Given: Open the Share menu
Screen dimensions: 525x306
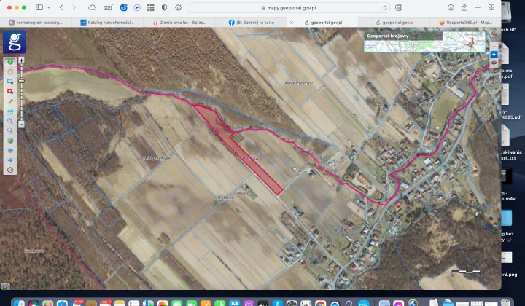Looking at the screenshot, I should pyautogui.click(x=464, y=7).
